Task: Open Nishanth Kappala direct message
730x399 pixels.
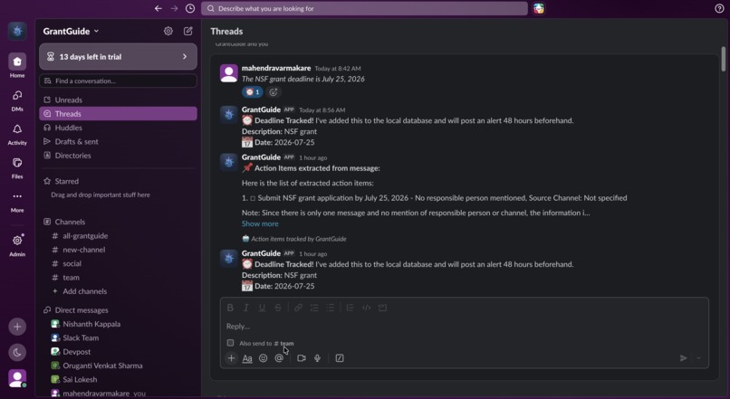Action: (119, 324)
